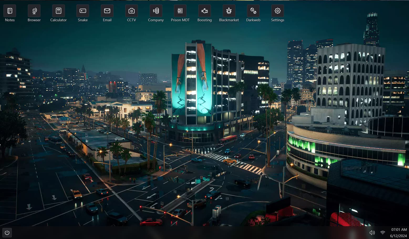Screen dimensions: 409x239
Task: Open the Notes app icon
Action: click(10, 11)
